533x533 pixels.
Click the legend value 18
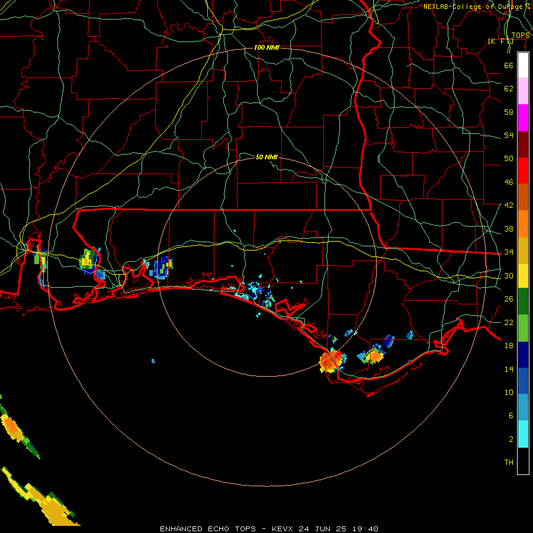tap(509, 346)
